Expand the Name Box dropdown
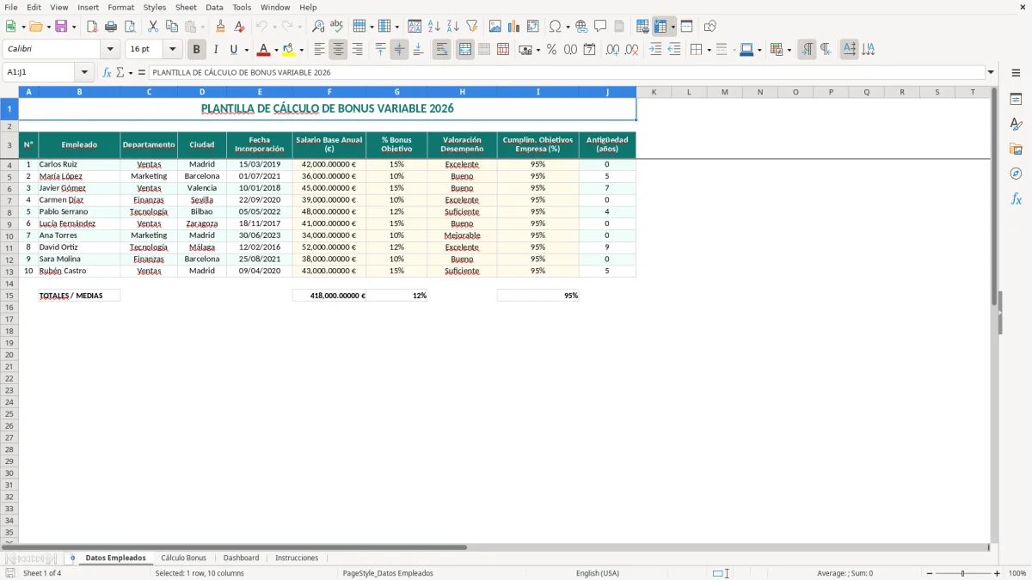Viewport: 1032px width, 580px height. (84, 73)
